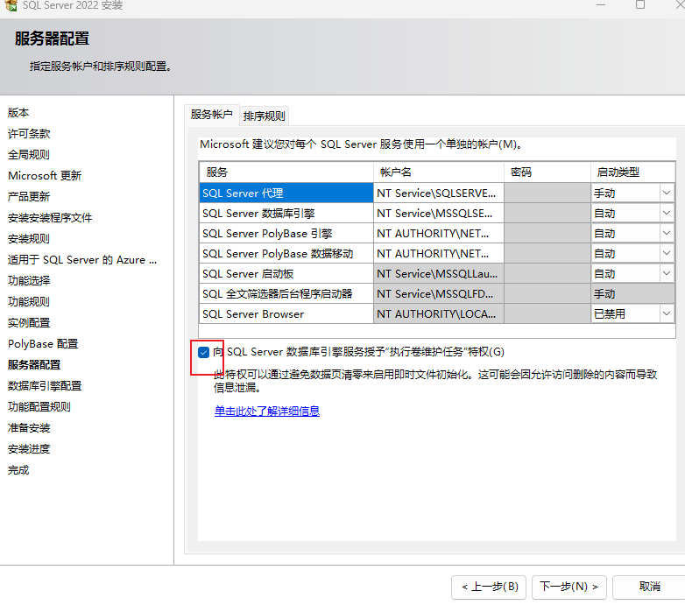The height and width of the screenshot is (605, 685).
Task: Click the 单击此处了解详细信息 link
Action: coord(267,412)
